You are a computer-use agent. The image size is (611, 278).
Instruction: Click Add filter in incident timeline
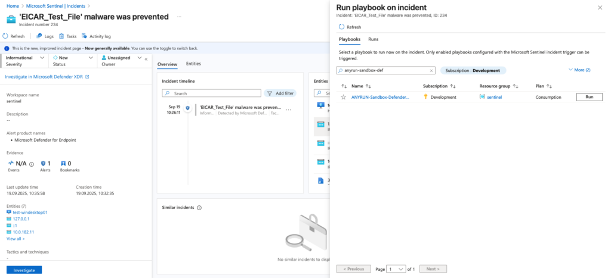(280, 93)
